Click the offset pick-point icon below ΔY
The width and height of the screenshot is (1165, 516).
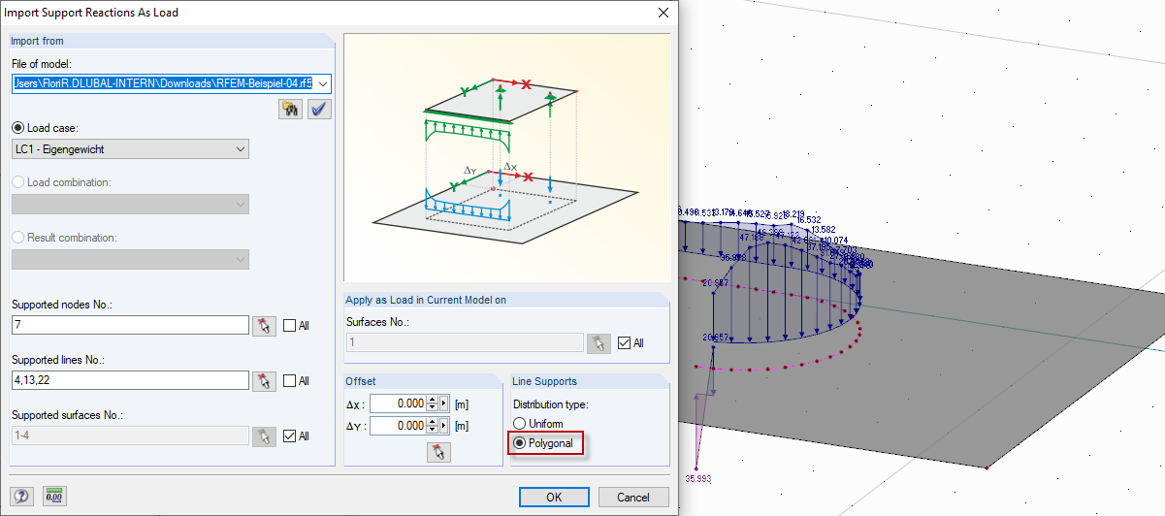(438, 452)
